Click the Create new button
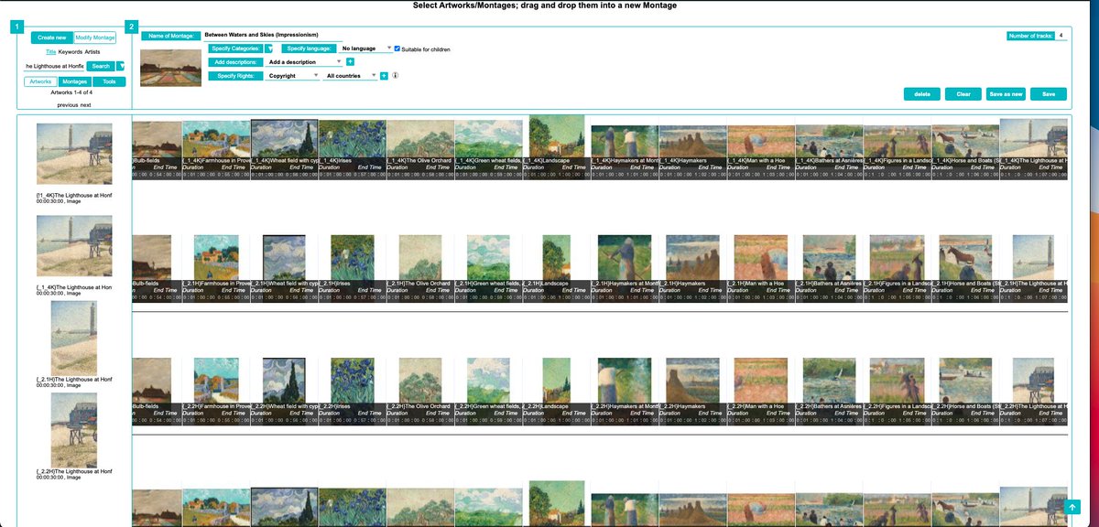Screen dimensions: 1099x527 click(52, 38)
